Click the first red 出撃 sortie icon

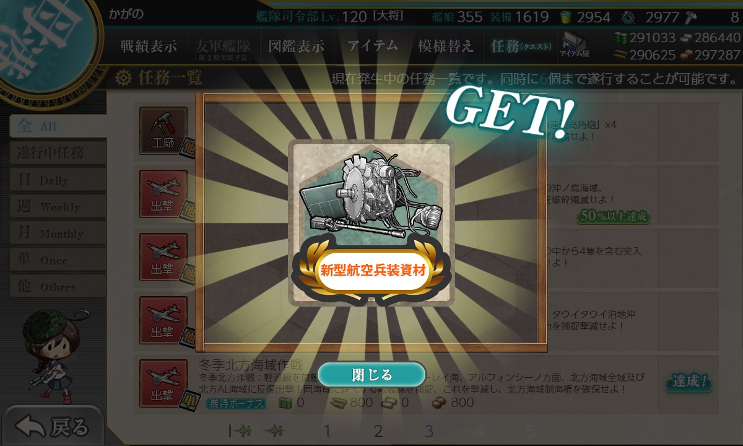(x=163, y=193)
